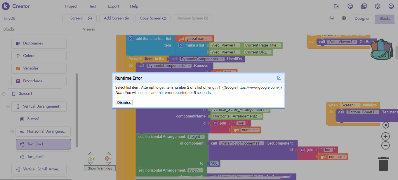This screenshot has width=398, height=180.
Task: Dismiss the runtime error message
Action: click(x=124, y=102)
